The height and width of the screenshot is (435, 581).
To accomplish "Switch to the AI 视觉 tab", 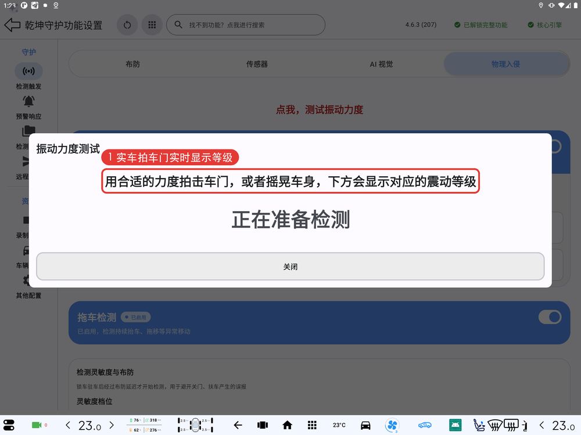I will click(x=381, y=64).
